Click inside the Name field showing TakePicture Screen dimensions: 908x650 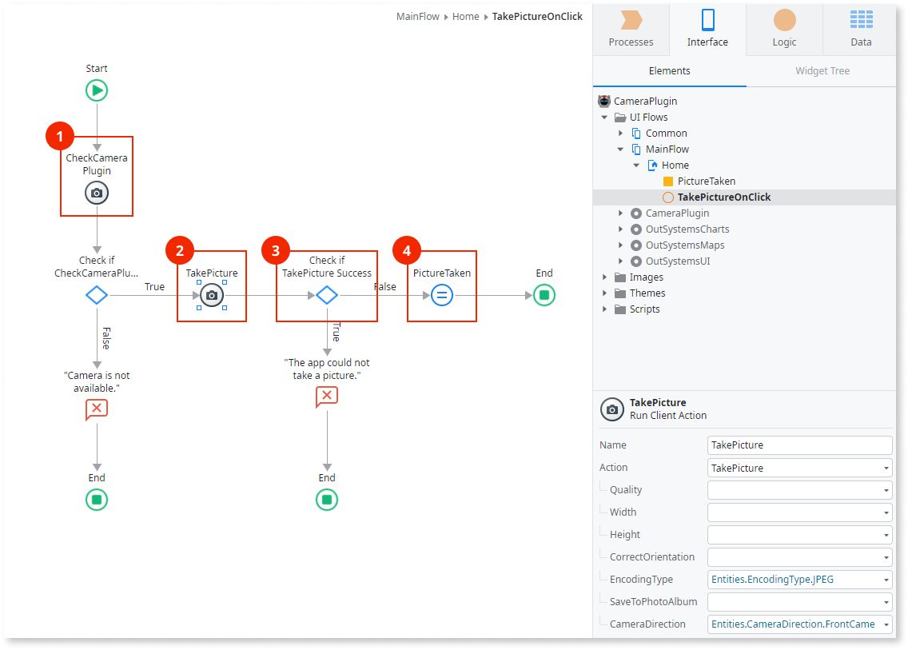point(799,445)
